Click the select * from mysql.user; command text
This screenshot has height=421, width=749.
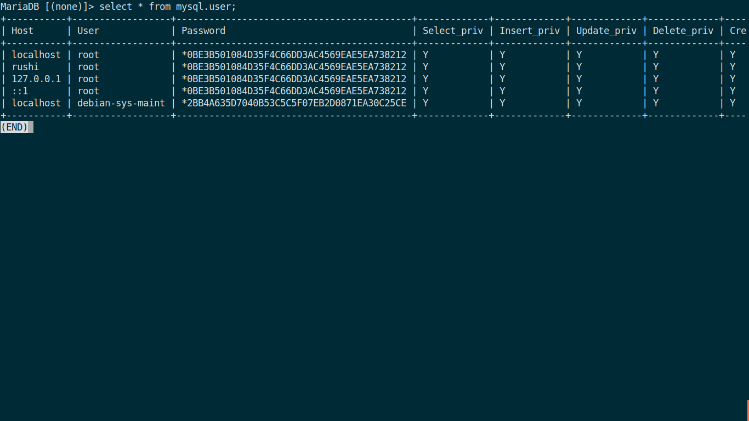[168, 7]
